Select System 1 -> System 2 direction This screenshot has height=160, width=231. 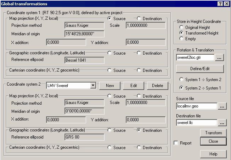pyautogui.click(x=181, y=79)
